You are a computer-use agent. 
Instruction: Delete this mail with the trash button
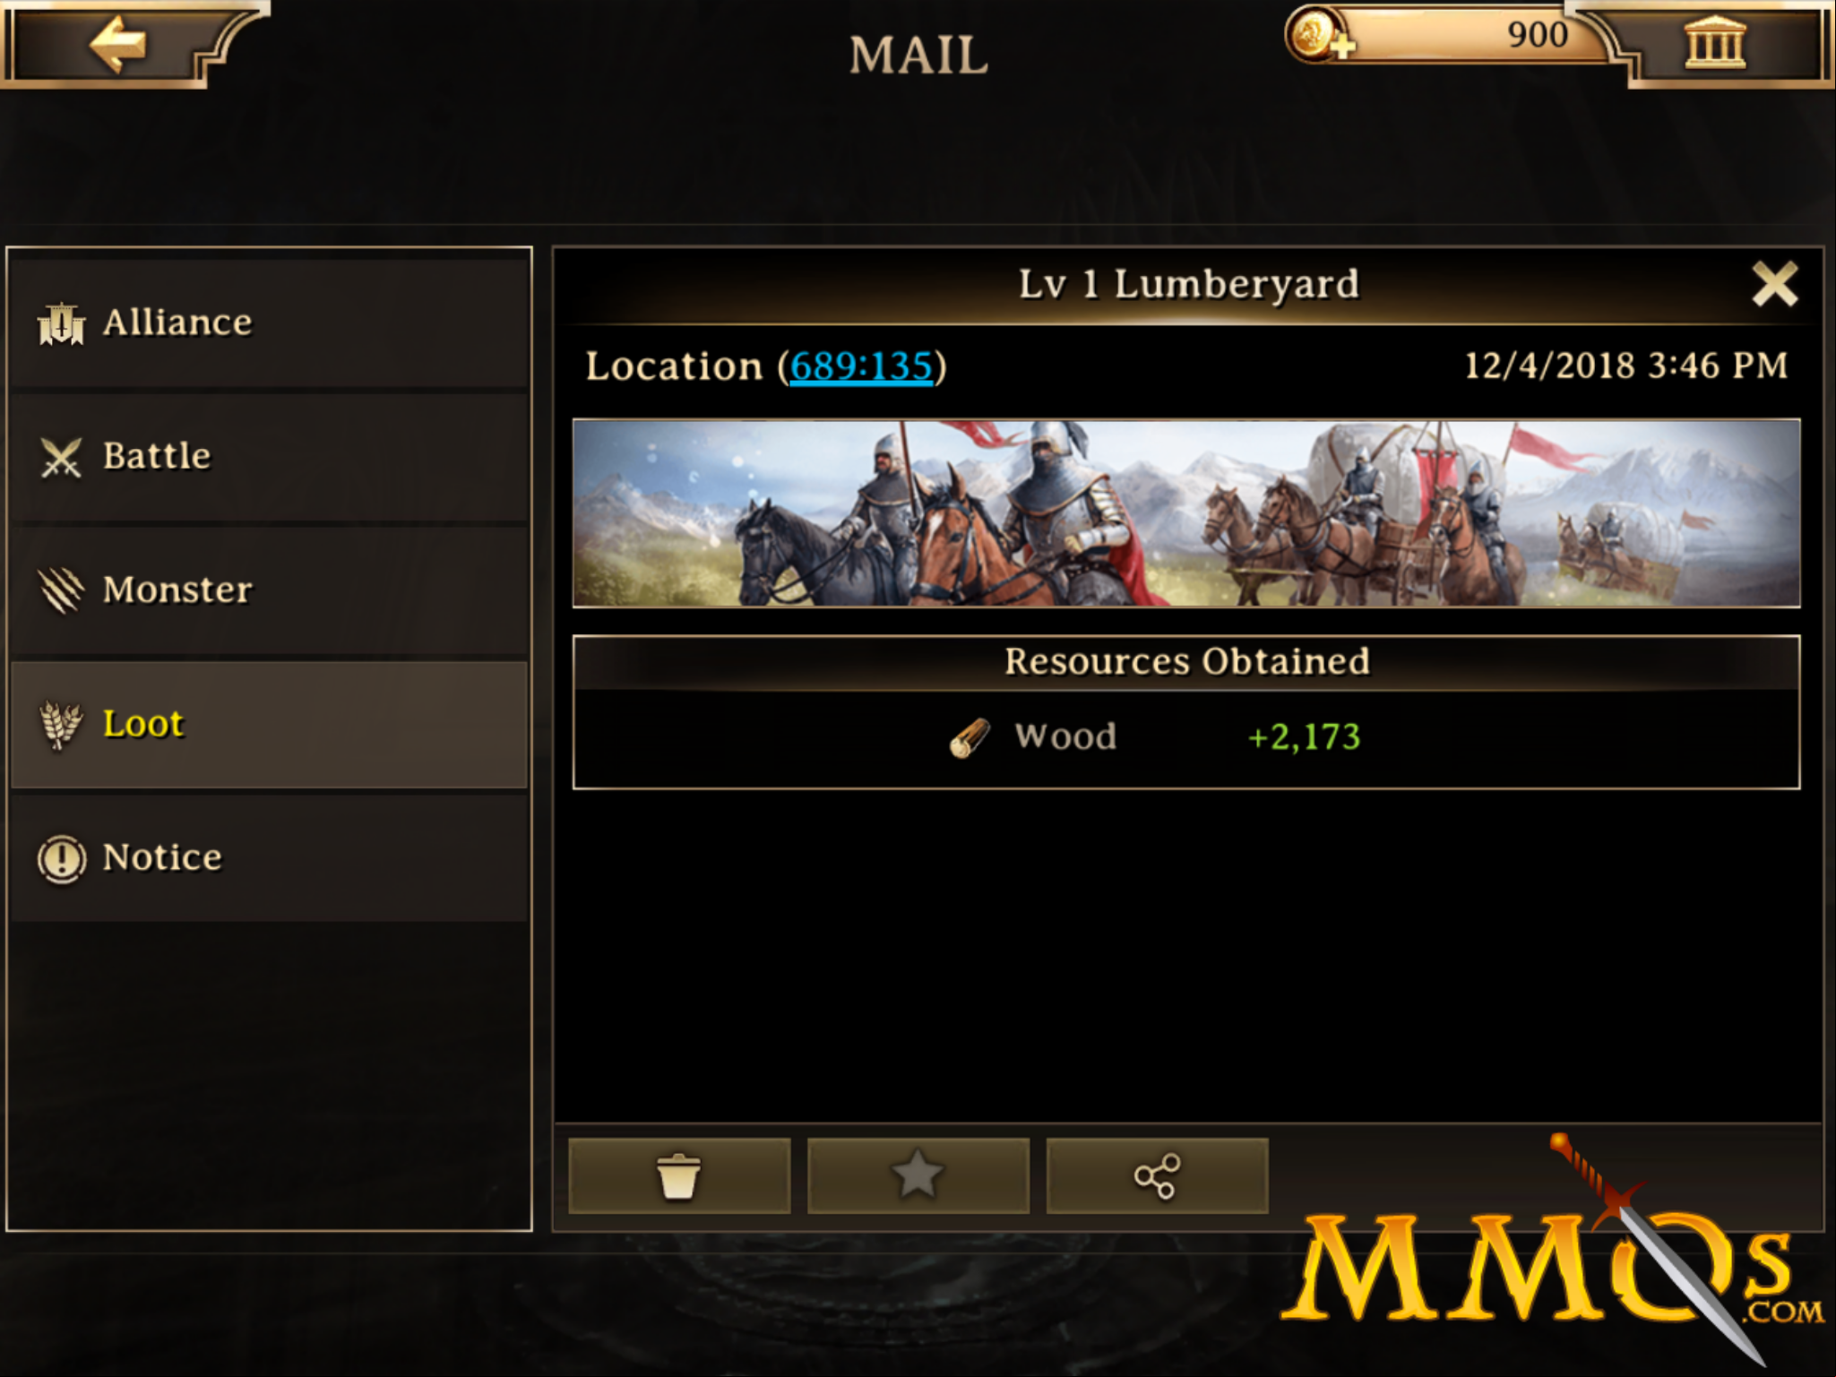pos(679,1176)
